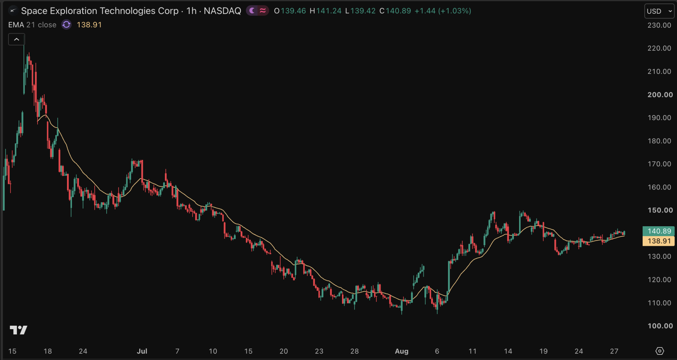This screenshot has height=360, width=677.
Task: Click the 120.00 price axis label
Action: (659, 279)
